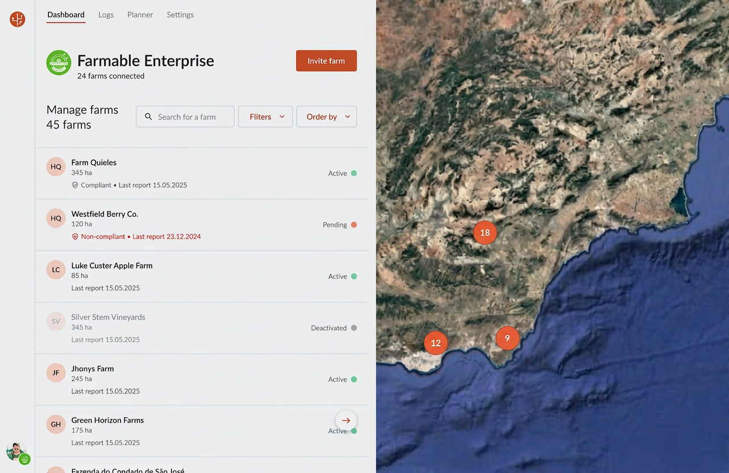729x473 pixels.
Task: Click the Farmable Enterprise heading
Action: pyautogui.click(x=146, y=61)
